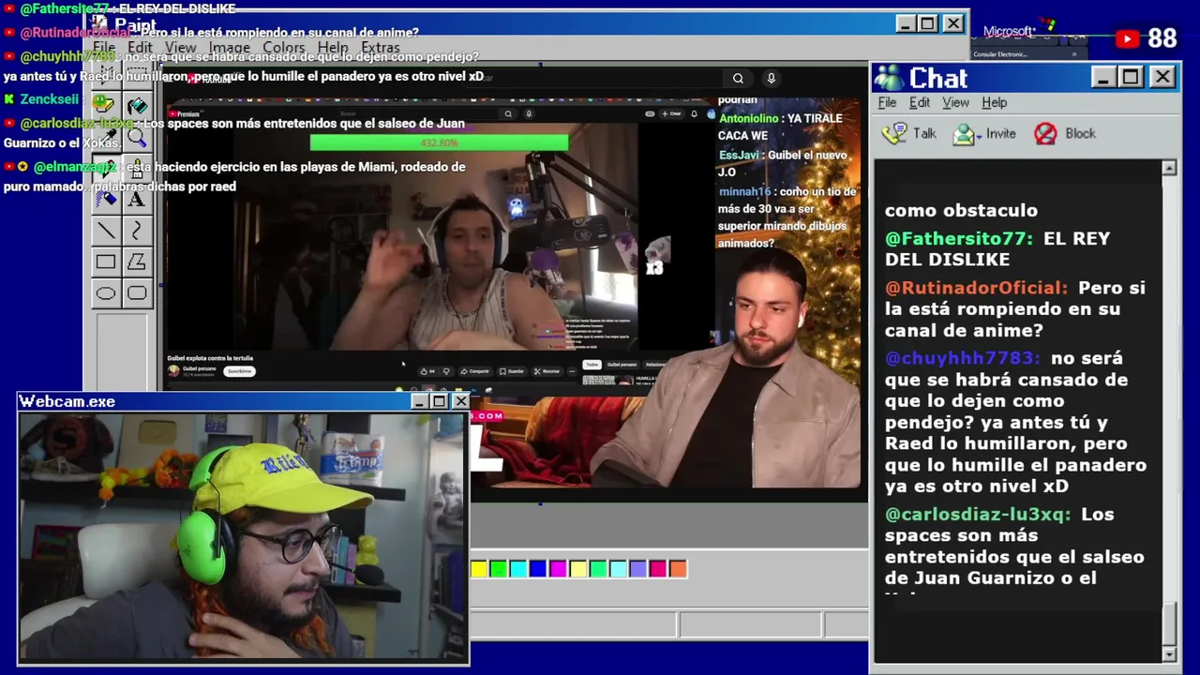Select the Guibel peruano filter chip
1200x675 pixels.
click(622, 365)
